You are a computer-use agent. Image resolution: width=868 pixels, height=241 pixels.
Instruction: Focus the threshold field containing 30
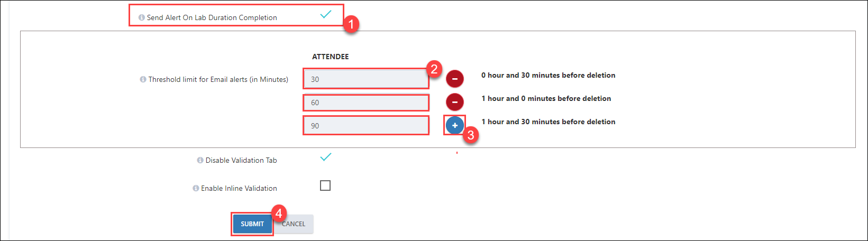tap(366, 79)
